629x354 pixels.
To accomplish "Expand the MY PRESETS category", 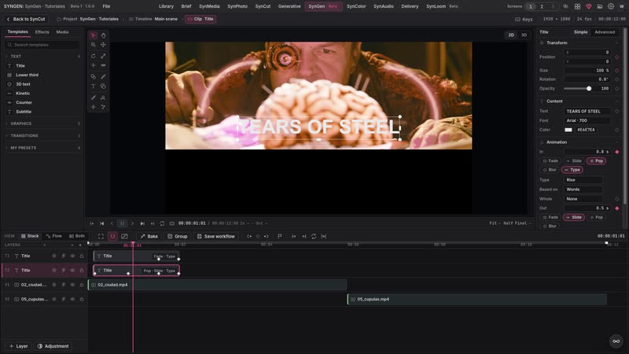I will click(x=43, y=148).
